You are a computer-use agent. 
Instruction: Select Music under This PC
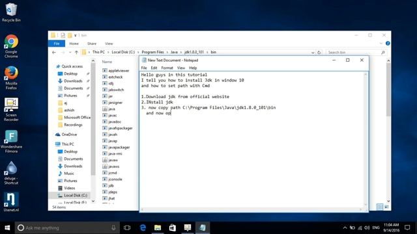click(x=69, y=174)
